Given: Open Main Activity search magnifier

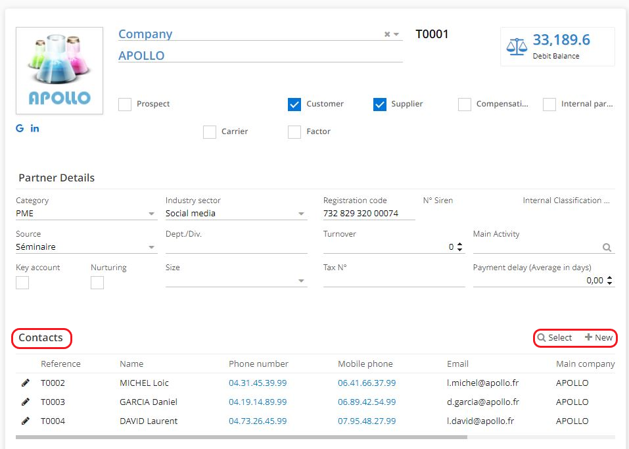Looking at the screenshot, I should pyautogui.click(x=607, y=247).
